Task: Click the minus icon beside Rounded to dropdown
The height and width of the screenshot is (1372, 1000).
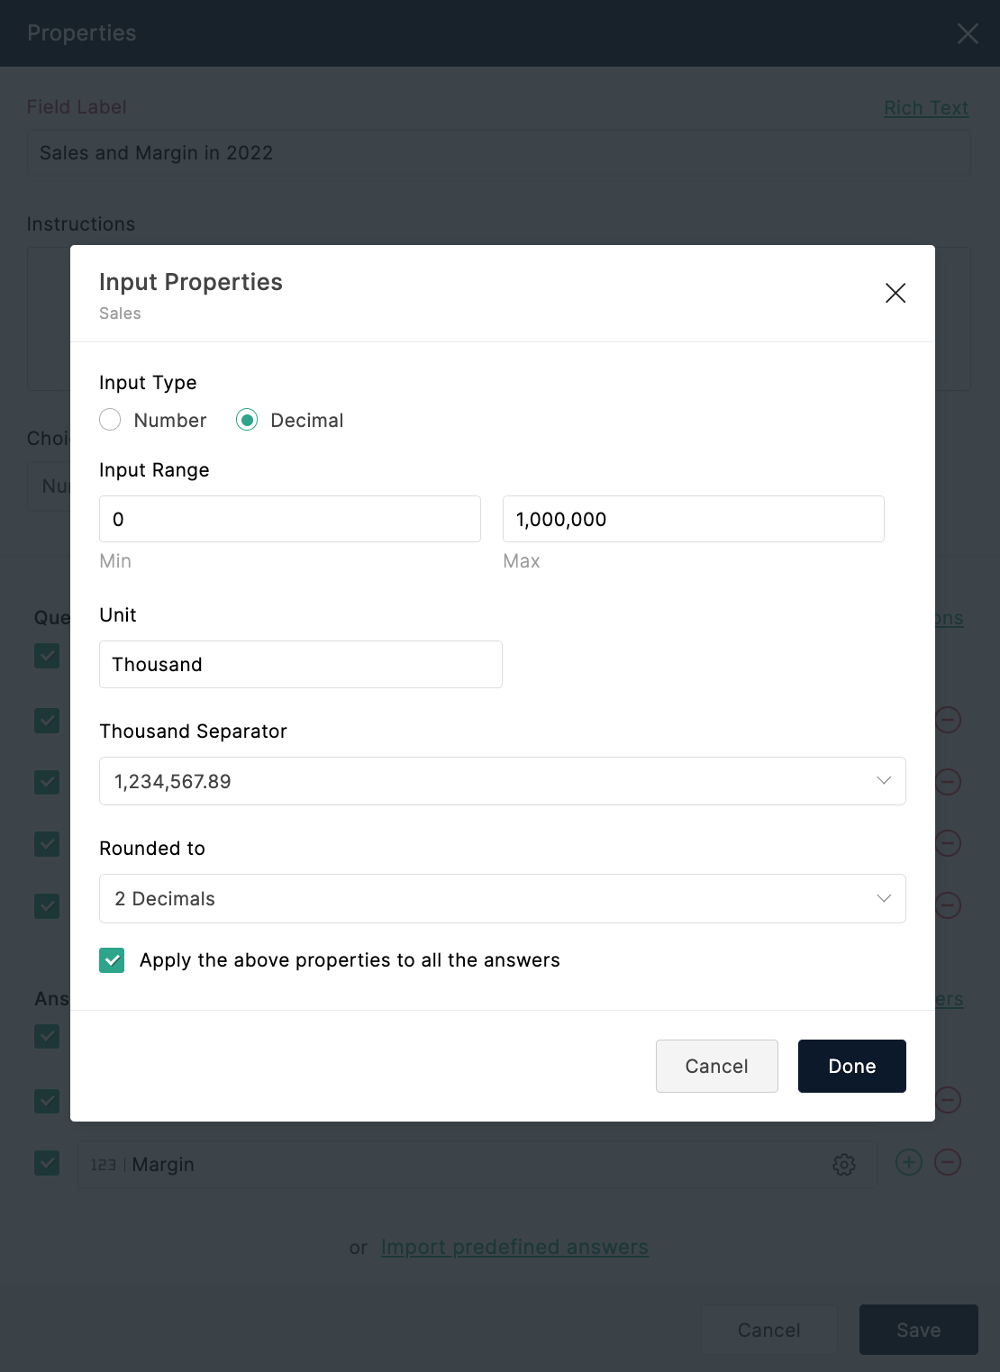Action: click(x=947, y=904)
